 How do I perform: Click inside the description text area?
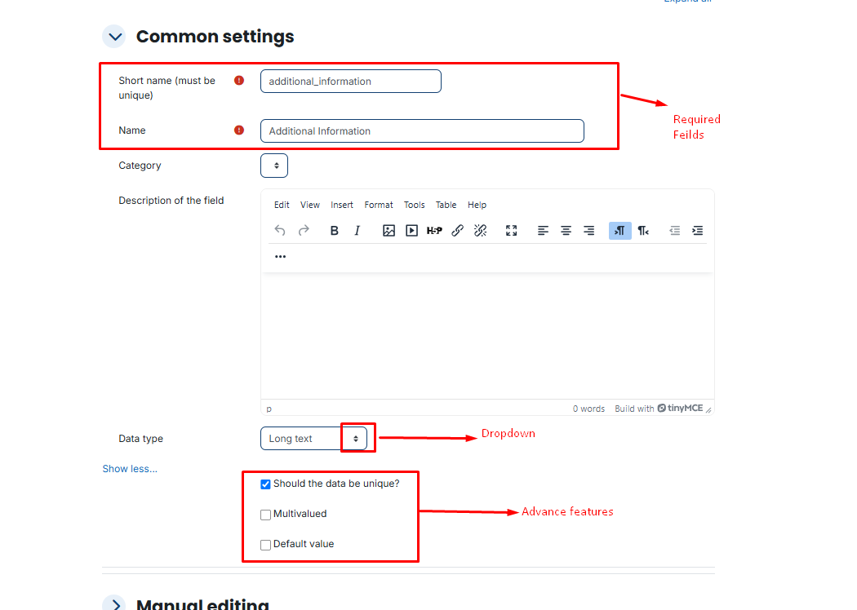pos(487,335)
